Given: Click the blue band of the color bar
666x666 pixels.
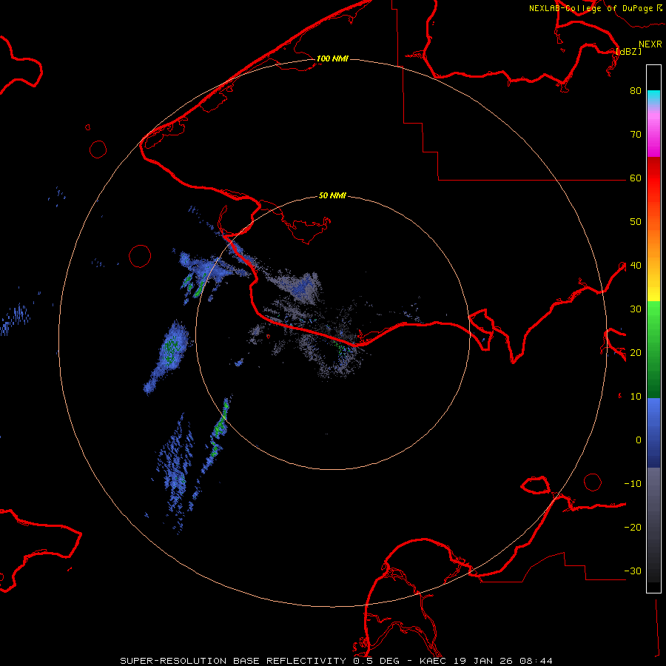Looking at the screenshot, I should pyautogui.click(x=653, y=433).
